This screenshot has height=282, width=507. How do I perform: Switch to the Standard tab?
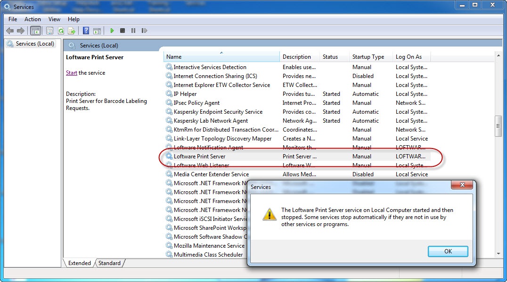click(x=109, y=263)
